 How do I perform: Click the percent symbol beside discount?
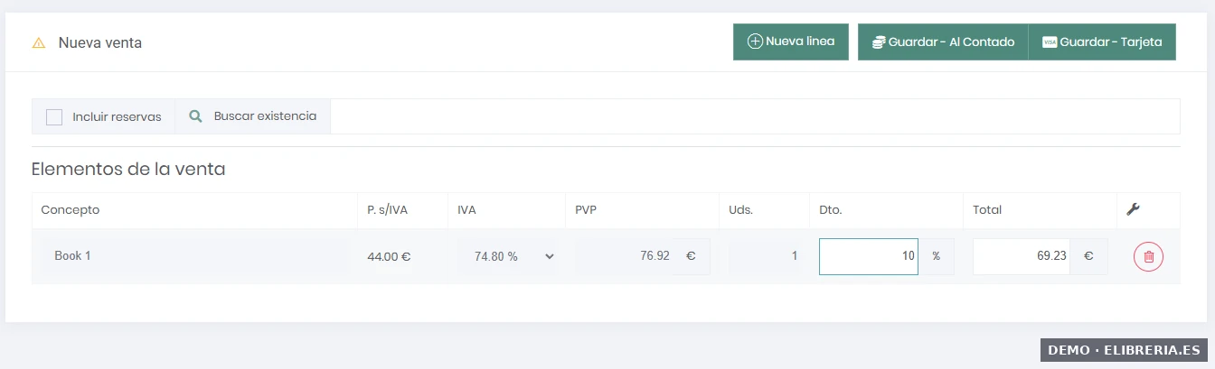coord(936,256)
